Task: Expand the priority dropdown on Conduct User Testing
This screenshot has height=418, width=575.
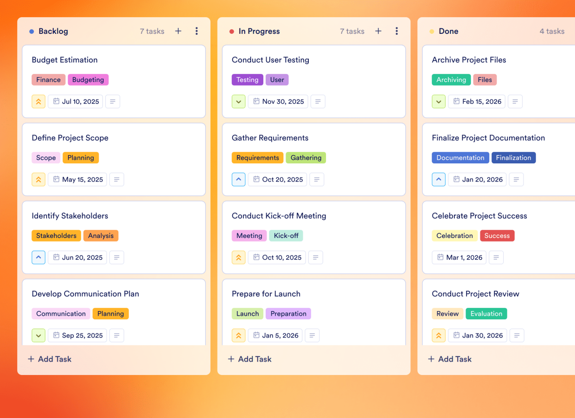Action: coord(238,101)
